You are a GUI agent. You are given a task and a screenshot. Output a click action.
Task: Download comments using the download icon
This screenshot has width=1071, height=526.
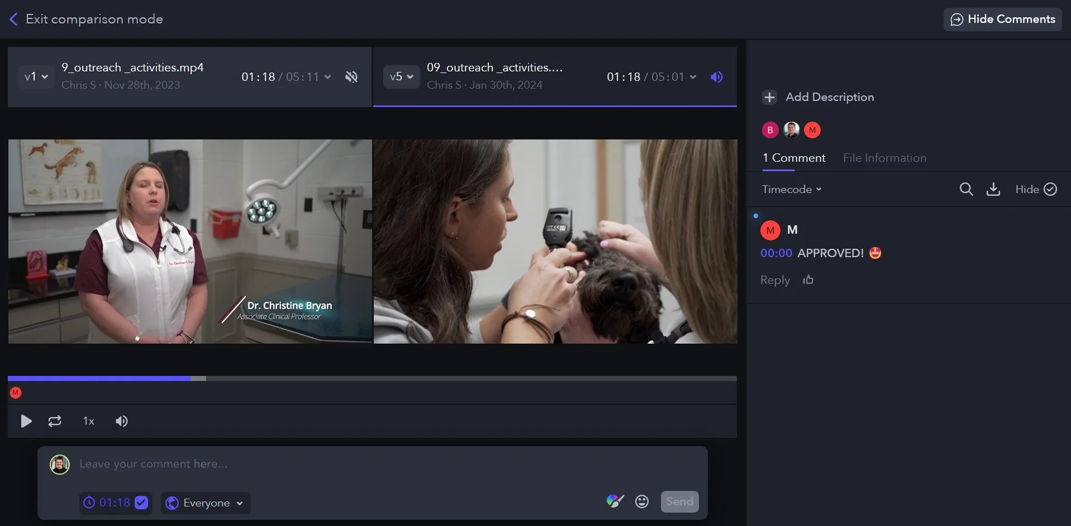click(x=993, y=189)
